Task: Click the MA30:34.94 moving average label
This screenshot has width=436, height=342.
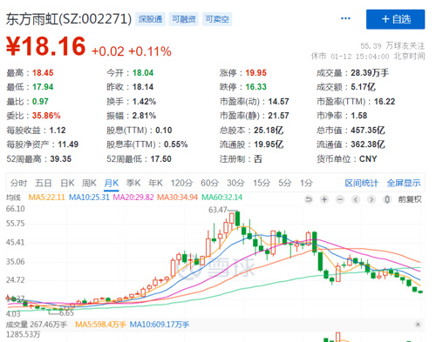Action: (x=177, y=198)
